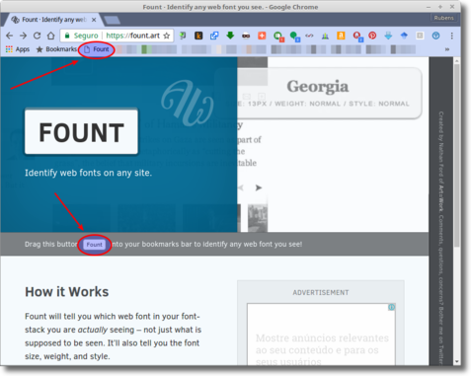Click the purple Fount button in gray bar
This screenshot has width=471, height=376.
click(95, 245)
